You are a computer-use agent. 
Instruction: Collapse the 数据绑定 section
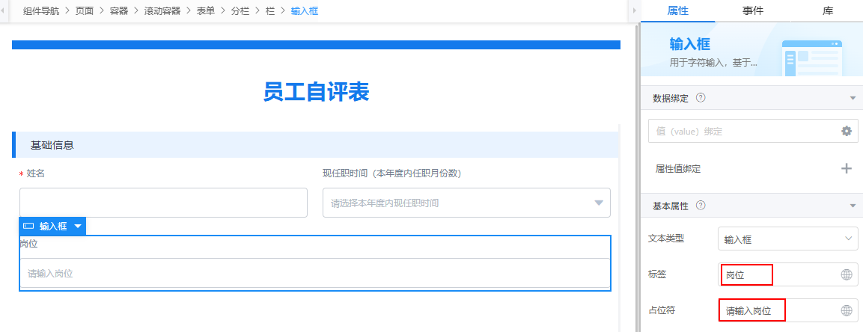853,99
